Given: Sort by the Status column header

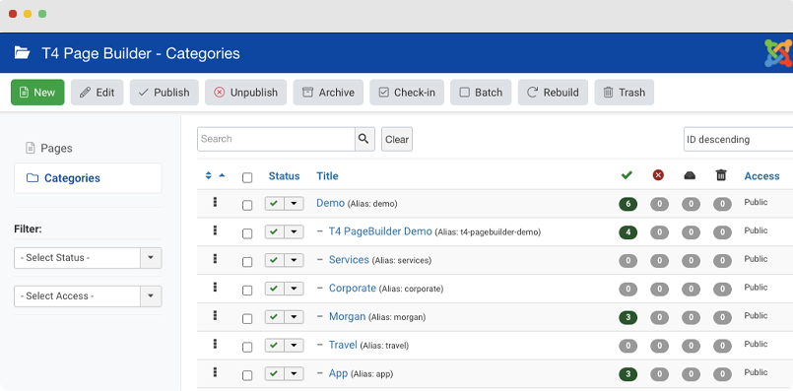Looking at the screenshot, I should point(284,176).
